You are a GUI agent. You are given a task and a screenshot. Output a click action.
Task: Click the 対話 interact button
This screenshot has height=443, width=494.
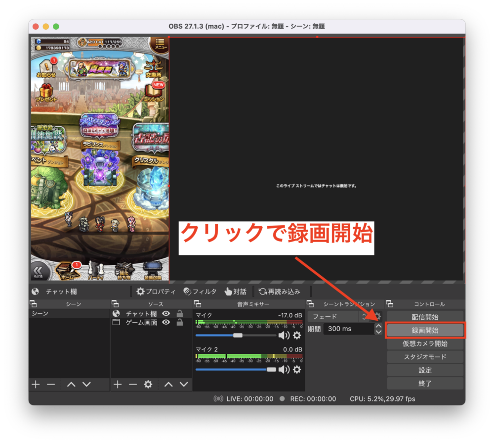pyautogui.click(x=235, y=292)
